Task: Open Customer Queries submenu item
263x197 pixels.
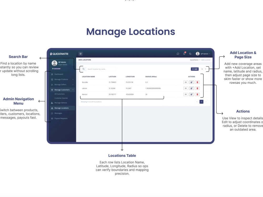Action: [x=61, y=98]
